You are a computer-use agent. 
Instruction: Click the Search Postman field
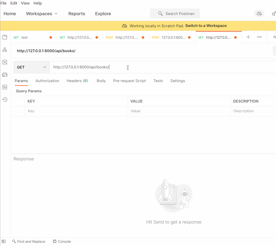[175, 14]
